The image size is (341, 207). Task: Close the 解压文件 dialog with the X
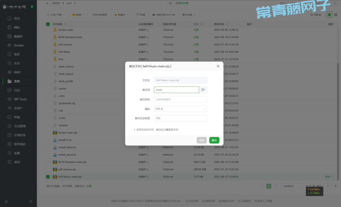[218, 66]
